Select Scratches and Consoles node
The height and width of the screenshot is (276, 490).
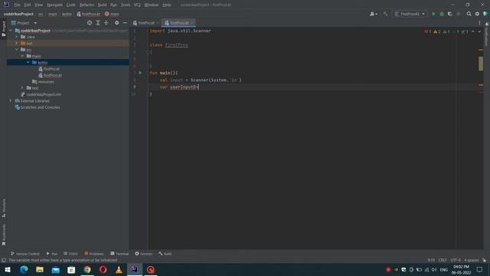click(40, 107)
